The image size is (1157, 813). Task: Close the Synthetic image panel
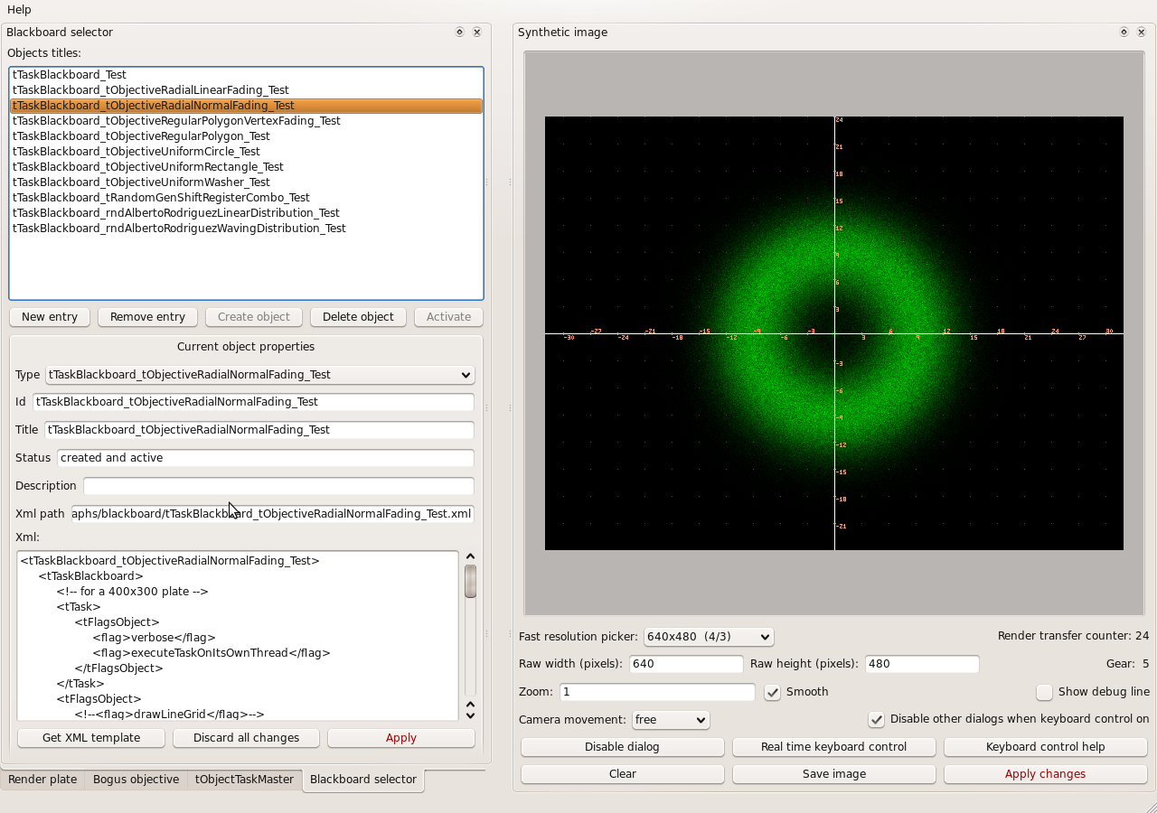pyautogui.click(x=1141, y=33)
